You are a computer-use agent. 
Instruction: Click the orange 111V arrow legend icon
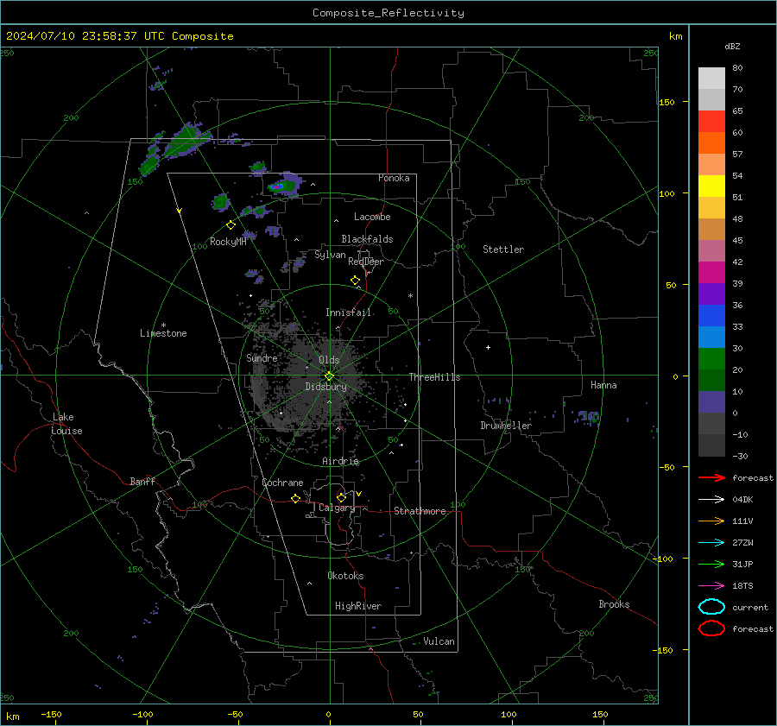(x=711, y=521)
